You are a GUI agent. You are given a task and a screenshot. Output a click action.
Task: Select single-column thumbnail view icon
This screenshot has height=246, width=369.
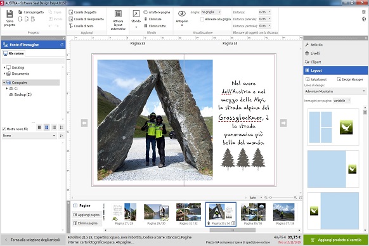coord(39,127)
